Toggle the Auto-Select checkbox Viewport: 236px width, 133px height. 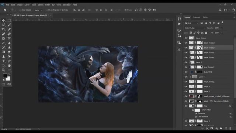click(x=20, y=10)
